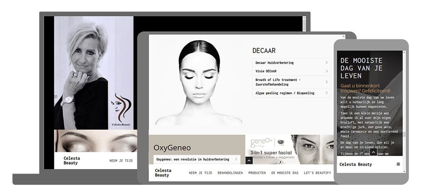Open the hamburger menu on phone mockup
The width and height of the screenshot is (421, 196).
tap(398, 164)
